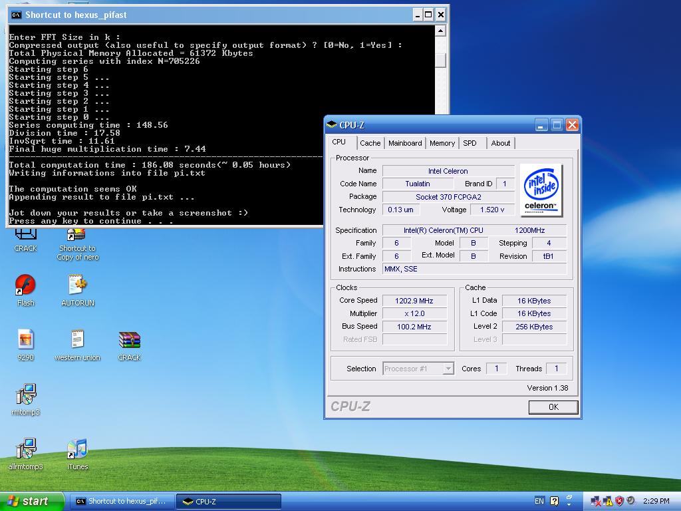Click the console window scrollbar thumb
681x511 pixels.
(440, 61)
